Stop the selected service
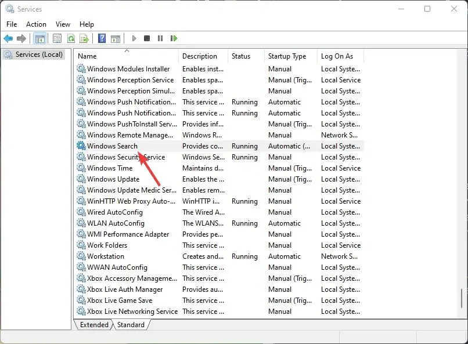The width and height of the screenshot is (468, 344). coord(147,38)
